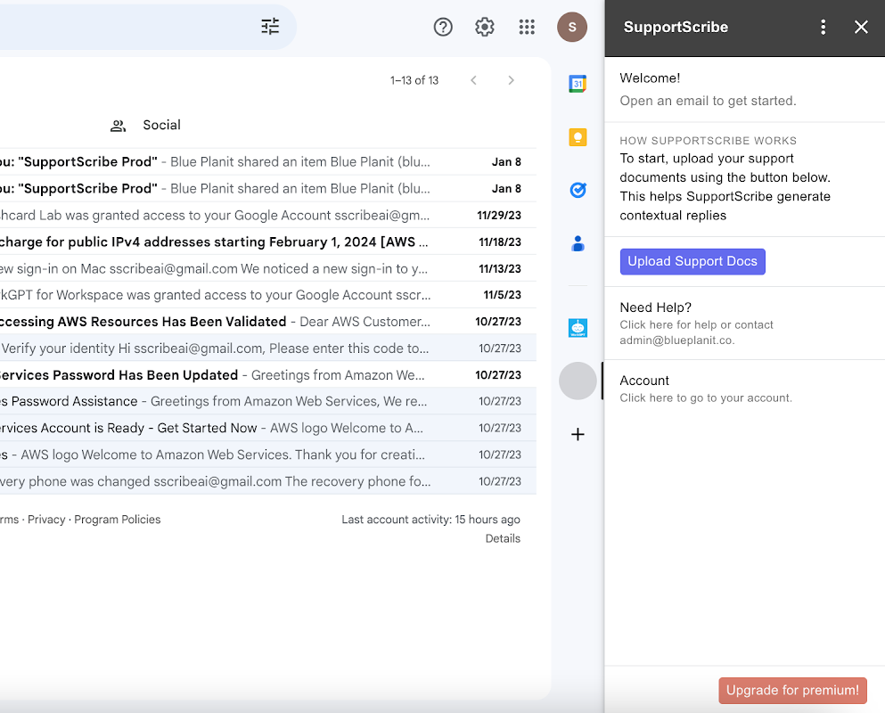
Task: Click Last account activity text
Action: [430, 520]
